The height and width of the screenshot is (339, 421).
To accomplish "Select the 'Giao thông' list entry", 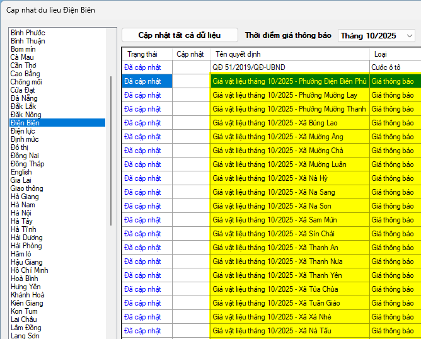I will coord(26,188).
